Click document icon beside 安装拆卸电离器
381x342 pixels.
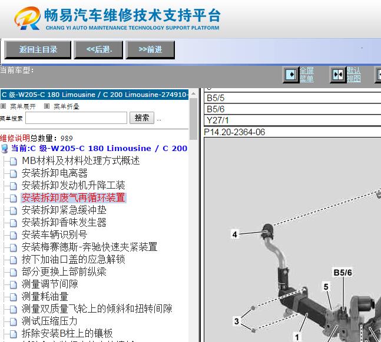tap(14, 173)
